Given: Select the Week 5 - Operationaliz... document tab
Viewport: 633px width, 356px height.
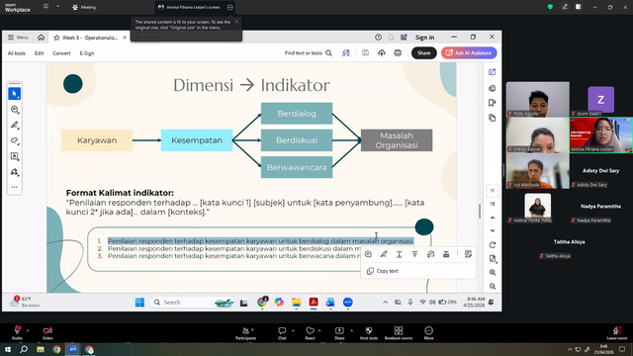Looking at the screenshot, I should coord(90,38).
